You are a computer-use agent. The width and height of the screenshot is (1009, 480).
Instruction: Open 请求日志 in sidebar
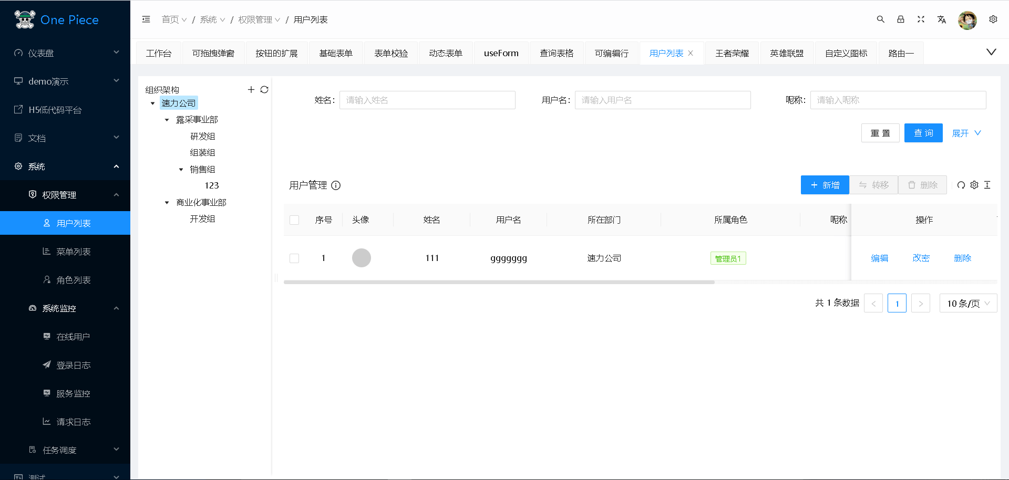pos(65,422)
